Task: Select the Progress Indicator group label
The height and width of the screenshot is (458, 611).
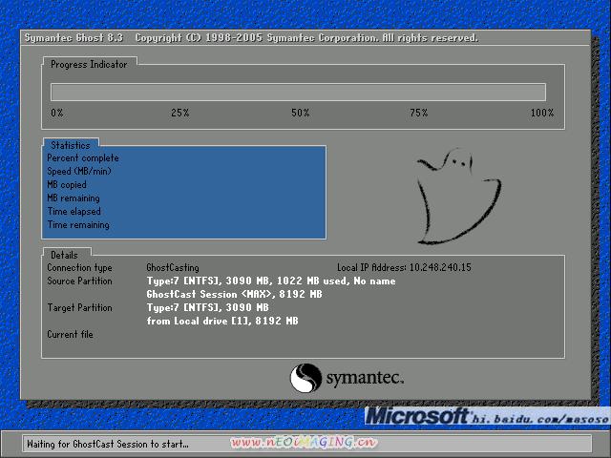Action: point(89,64)
